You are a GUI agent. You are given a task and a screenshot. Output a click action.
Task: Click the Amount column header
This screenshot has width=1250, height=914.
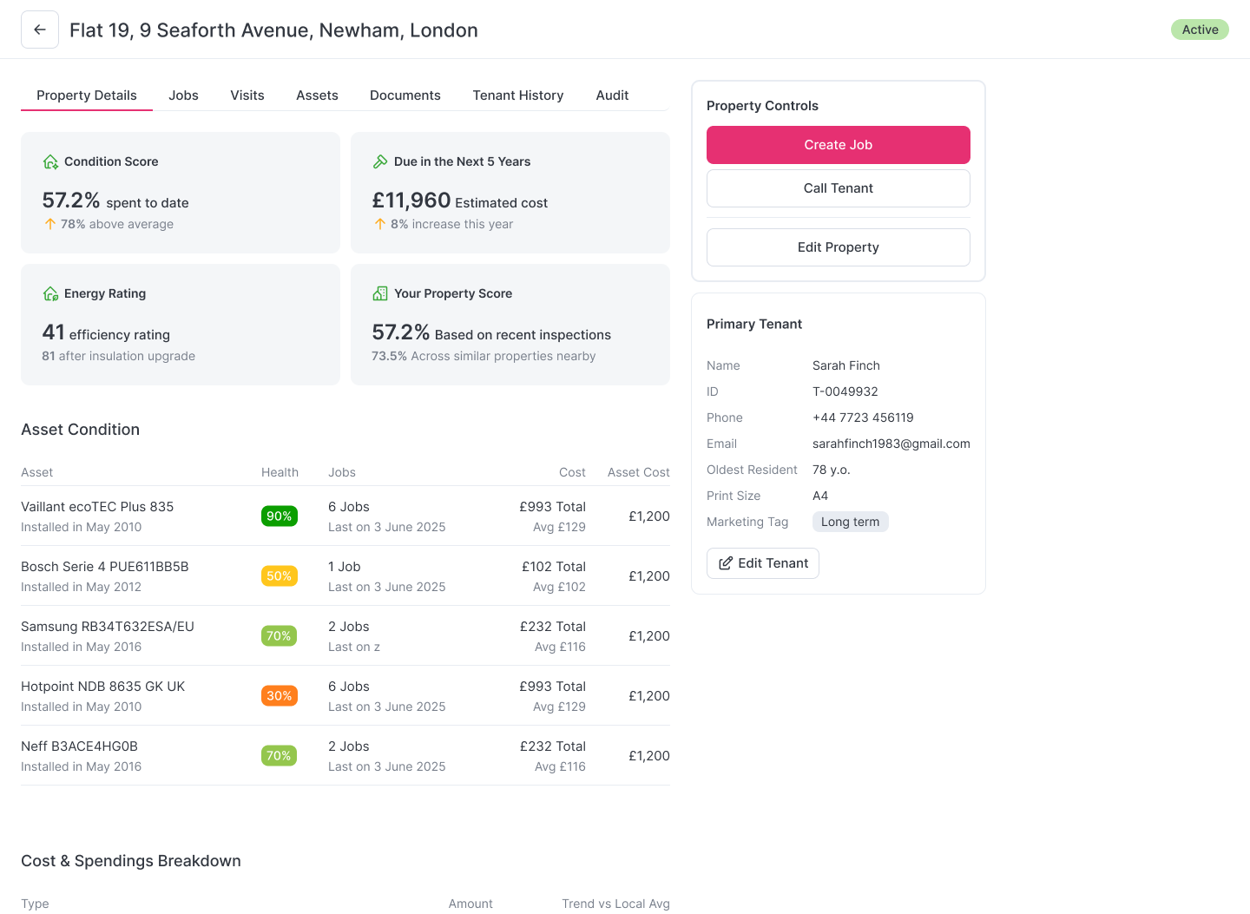(470, 904)
